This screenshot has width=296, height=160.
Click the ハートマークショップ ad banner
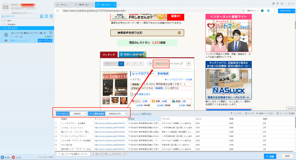click(229, 33)
